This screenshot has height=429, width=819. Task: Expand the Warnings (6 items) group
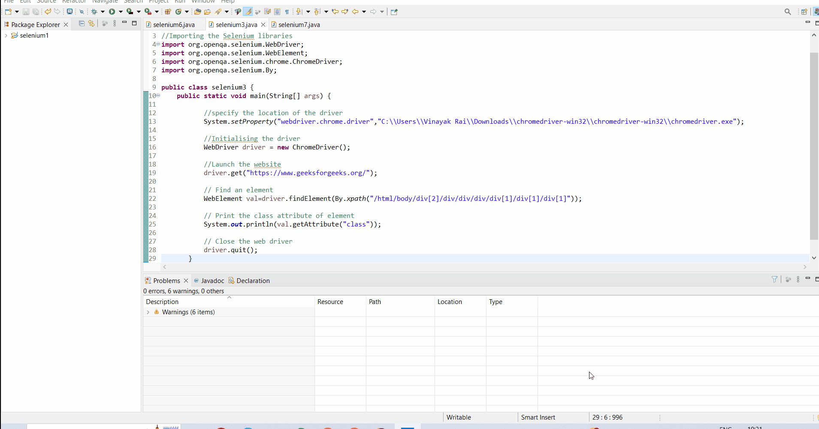148,312
